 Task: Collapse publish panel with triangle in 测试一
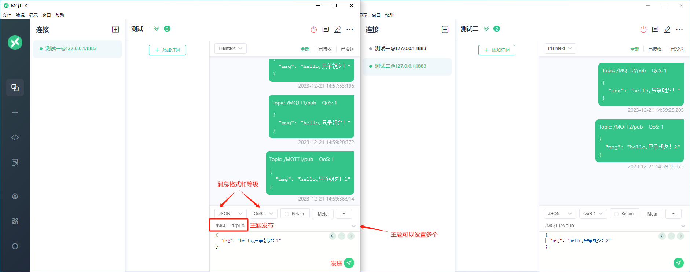coord(344,214)
